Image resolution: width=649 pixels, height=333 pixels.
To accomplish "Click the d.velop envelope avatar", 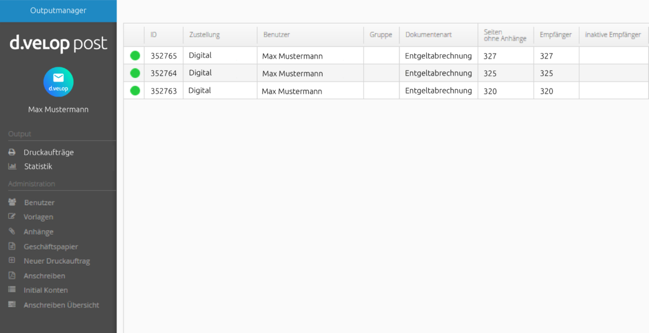I will [x=59, y=82].
